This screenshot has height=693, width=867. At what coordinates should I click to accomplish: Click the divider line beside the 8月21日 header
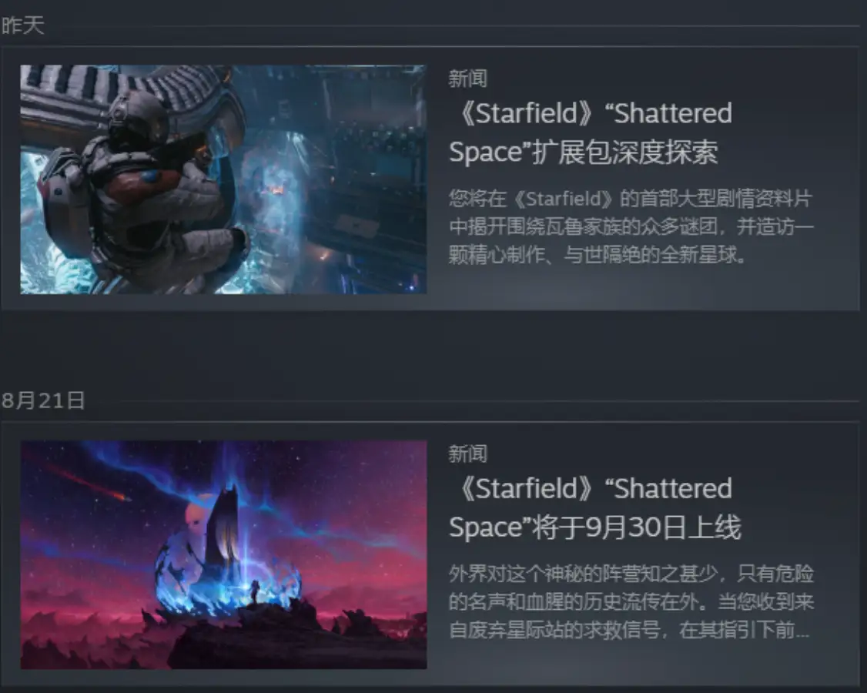490,401
